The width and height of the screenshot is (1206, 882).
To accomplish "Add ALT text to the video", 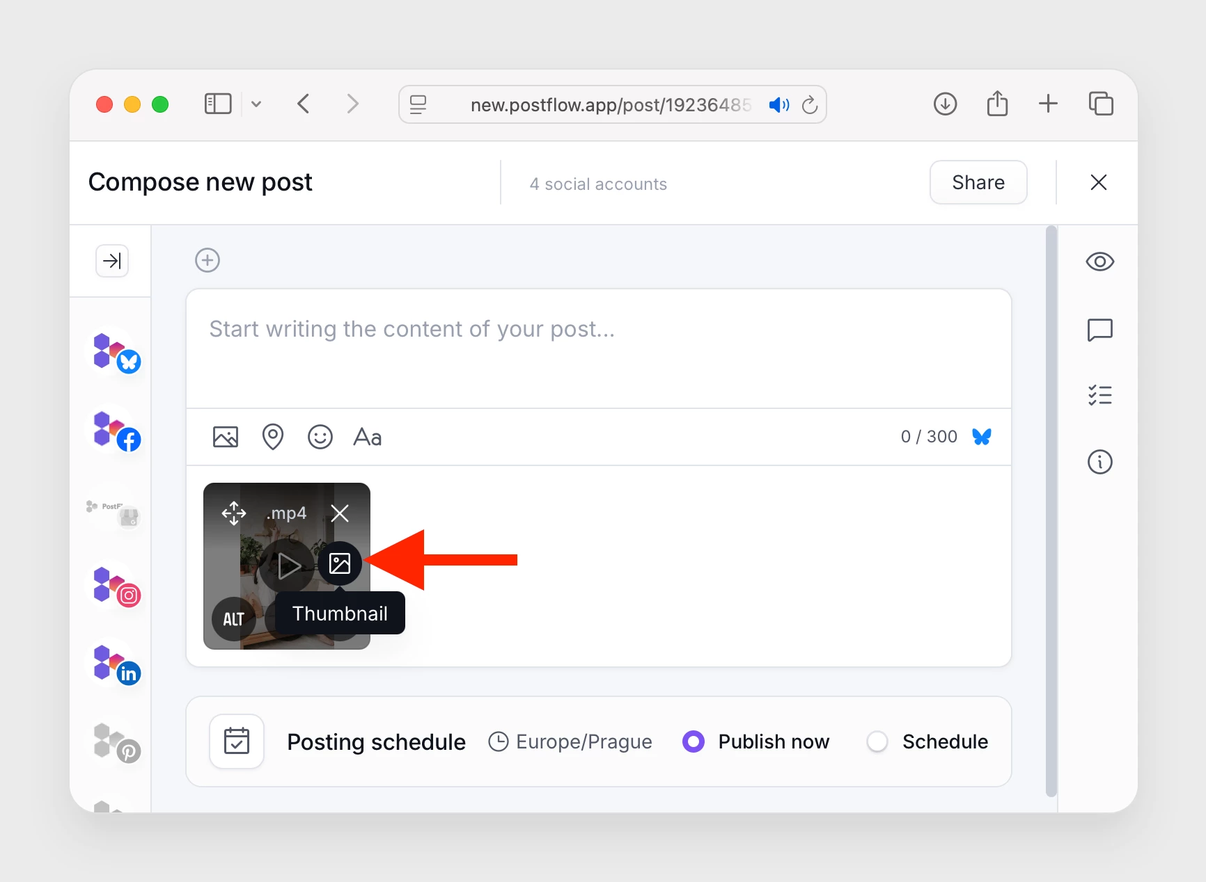I will click(x=233, y=620).
